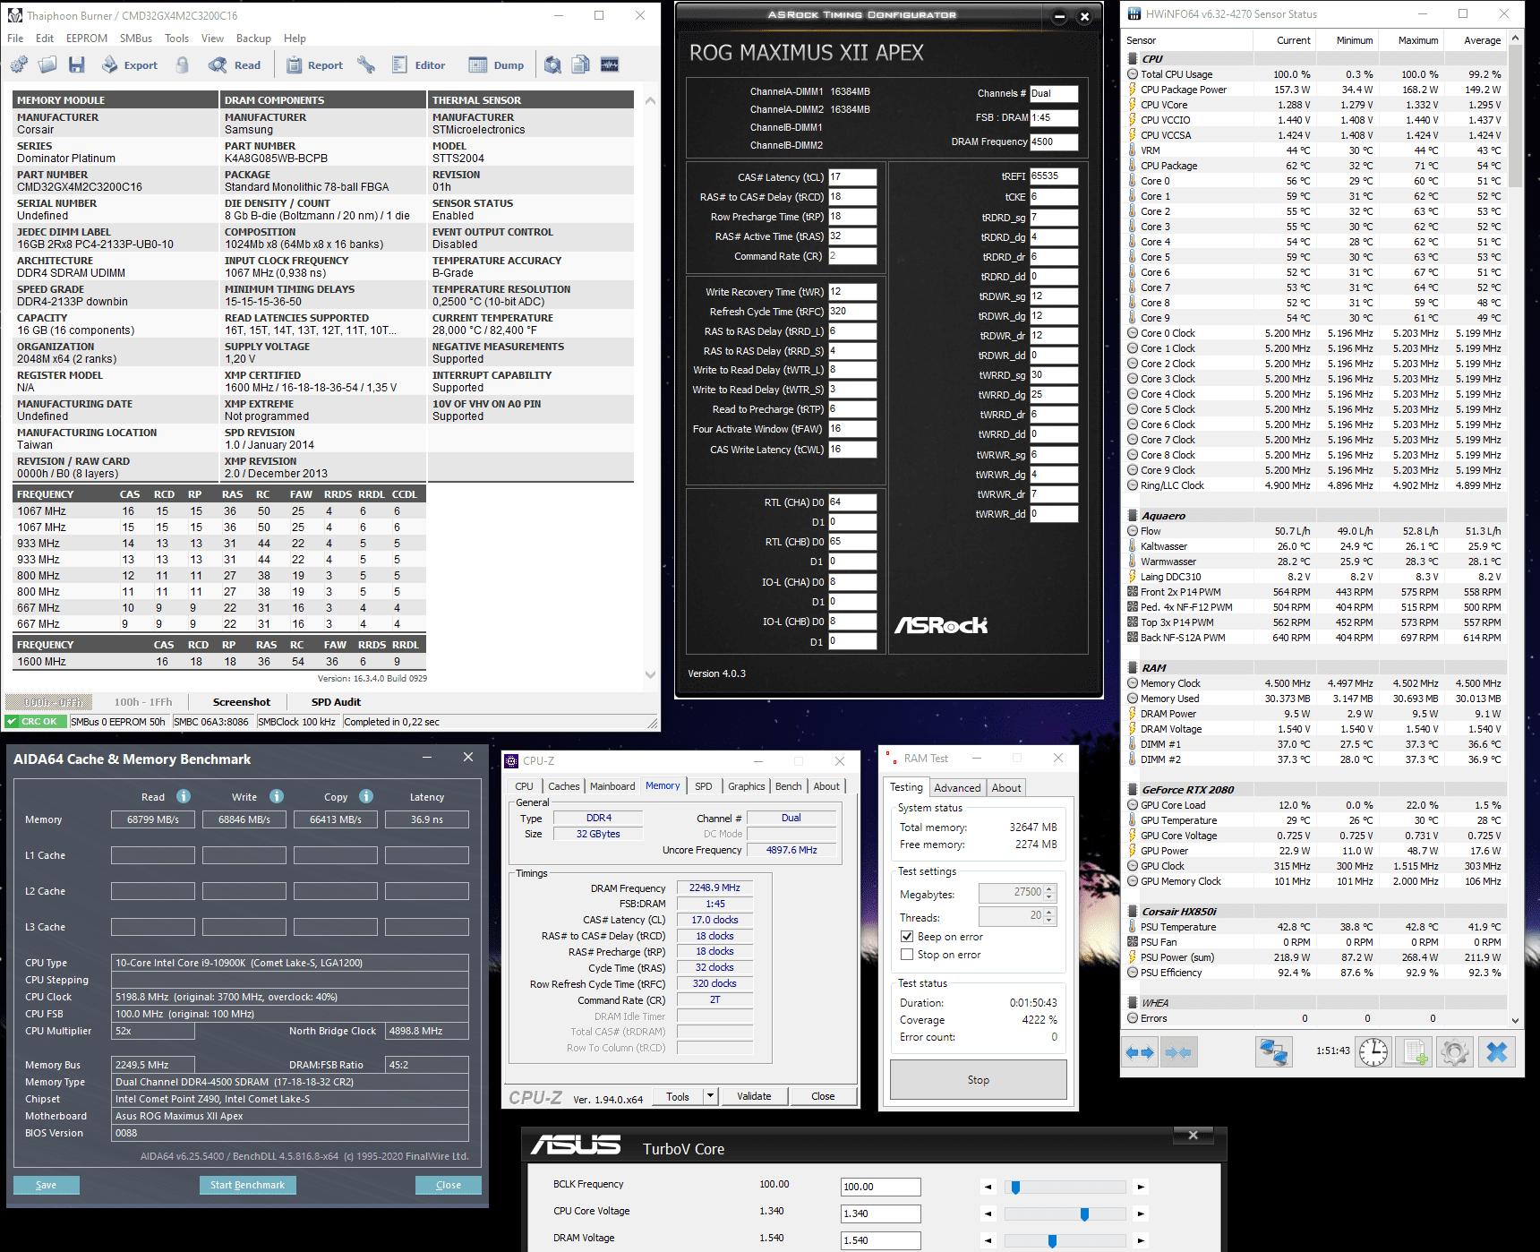1540x1252 pixels.
Task: Click the Thaiphoon Burner title bar app icon
Action: tap(15, 15)
